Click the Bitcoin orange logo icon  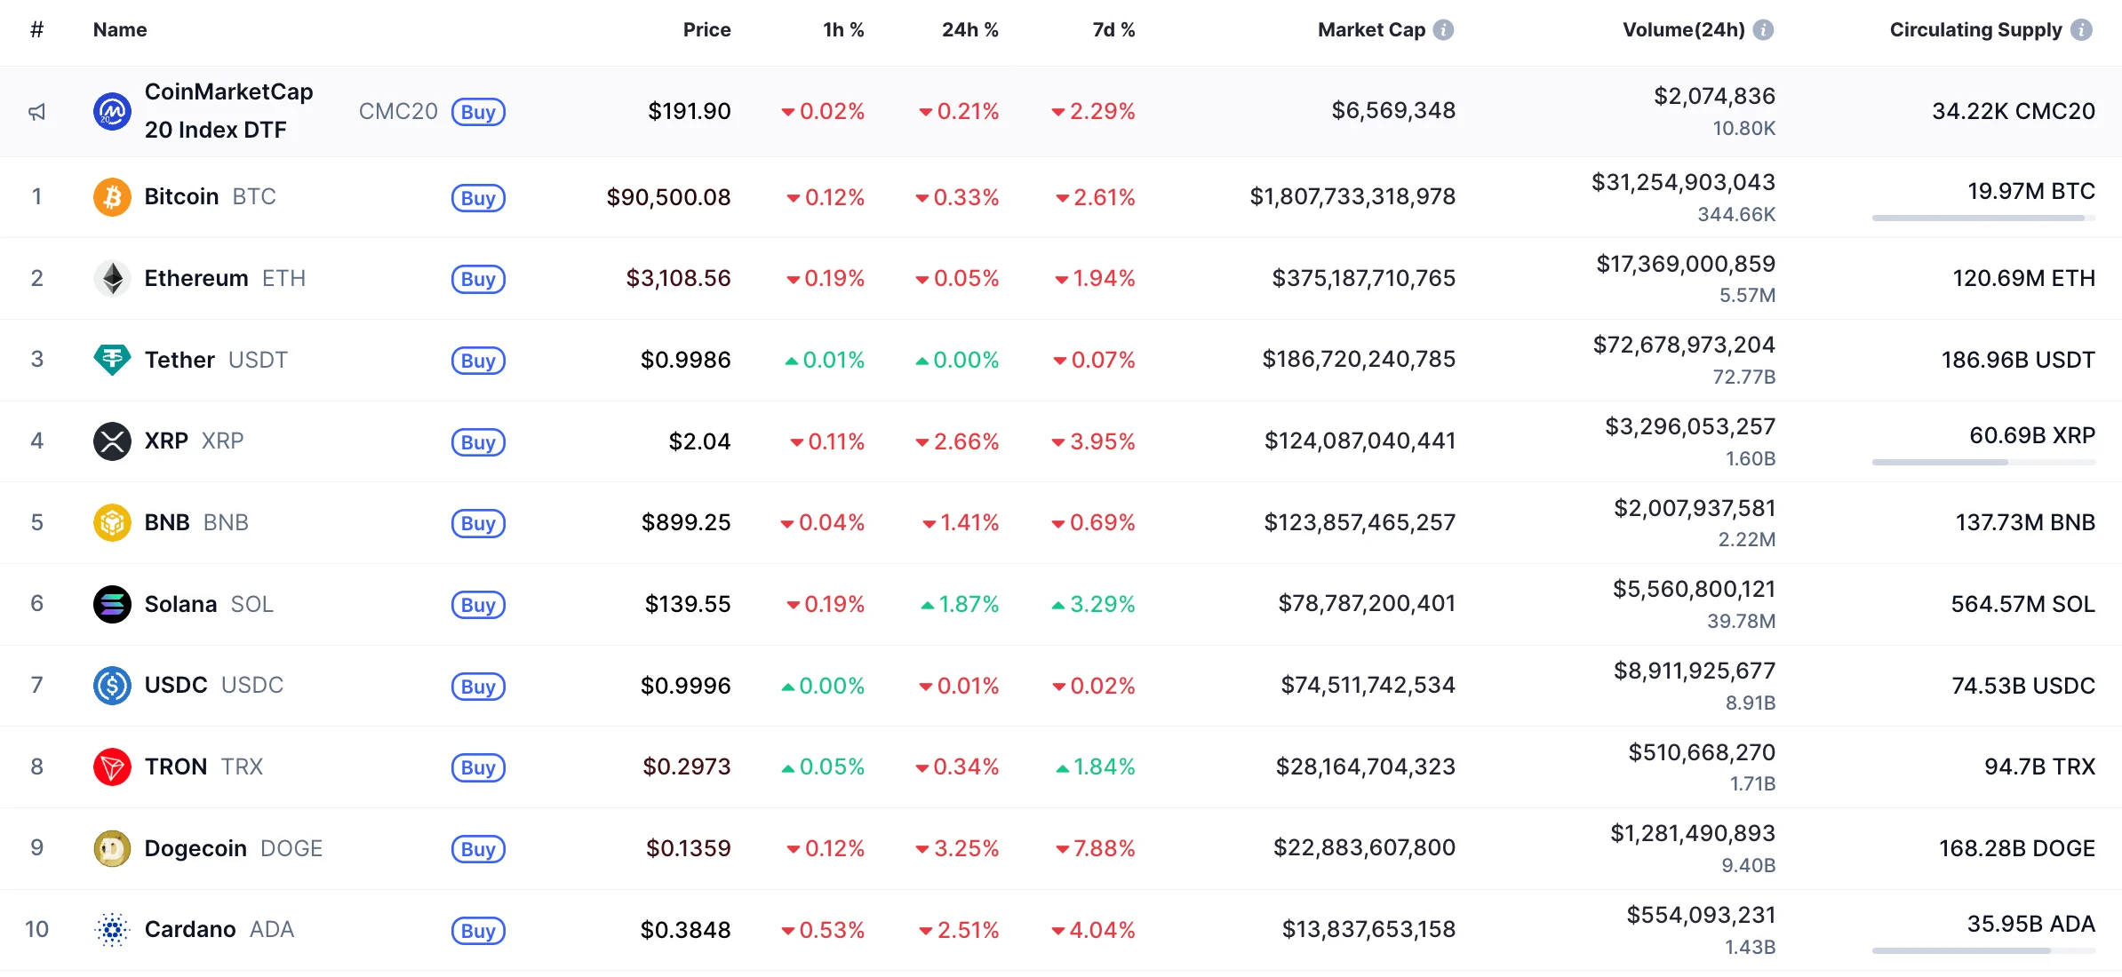click(x=112, y=197)
